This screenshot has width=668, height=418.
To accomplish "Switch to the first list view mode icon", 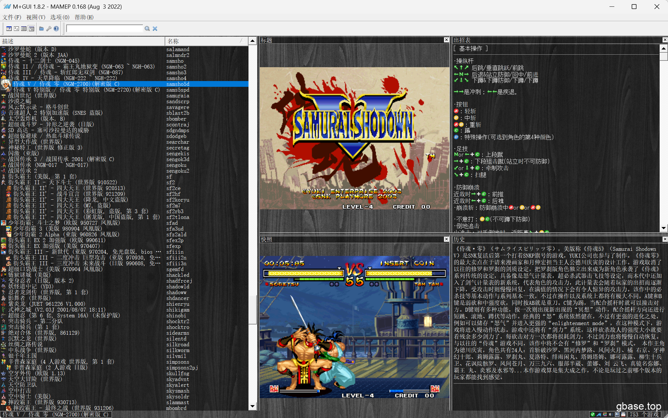I will click(x=9, y=29).
